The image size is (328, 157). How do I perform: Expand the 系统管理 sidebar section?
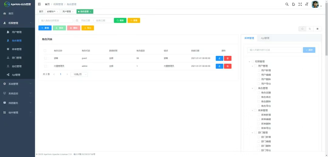[x=18, y=84]
